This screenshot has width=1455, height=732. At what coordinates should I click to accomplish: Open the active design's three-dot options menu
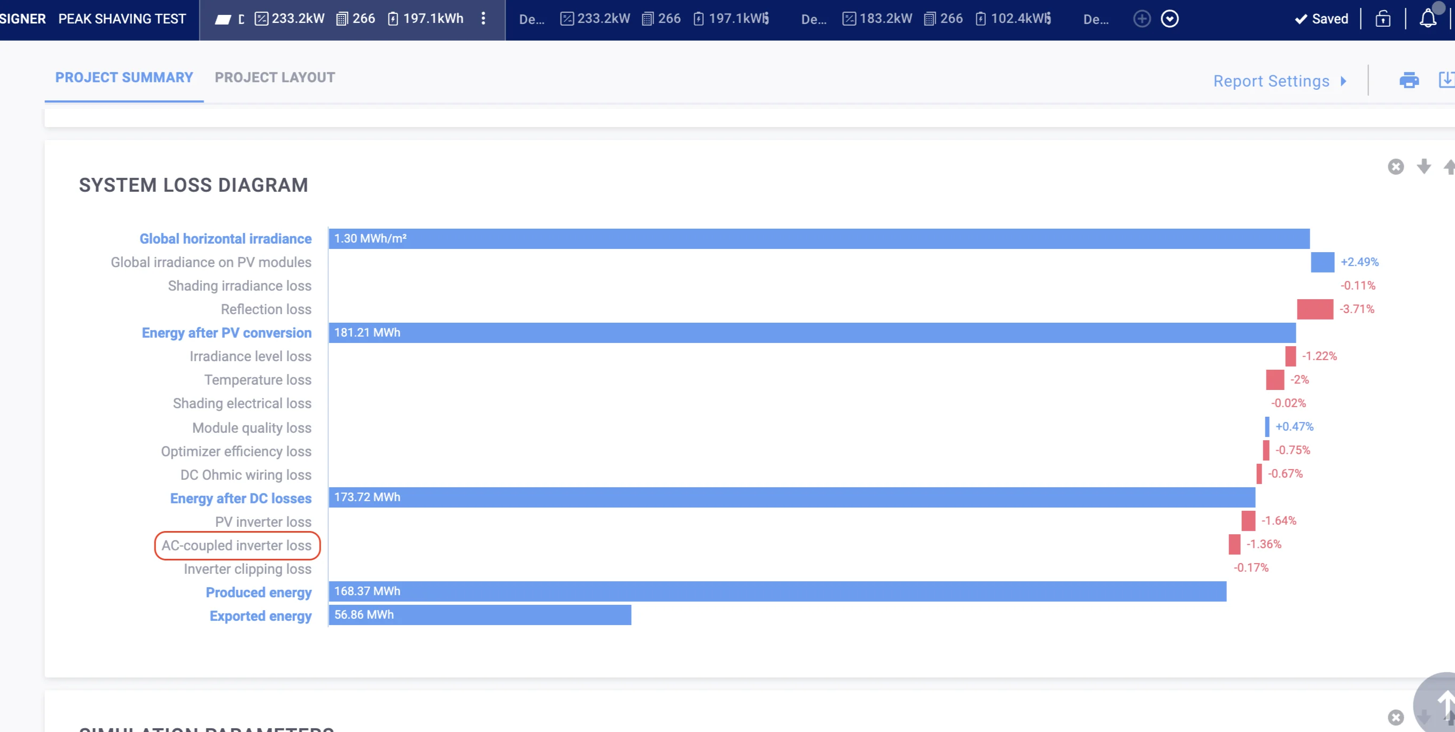coord(483,19)
